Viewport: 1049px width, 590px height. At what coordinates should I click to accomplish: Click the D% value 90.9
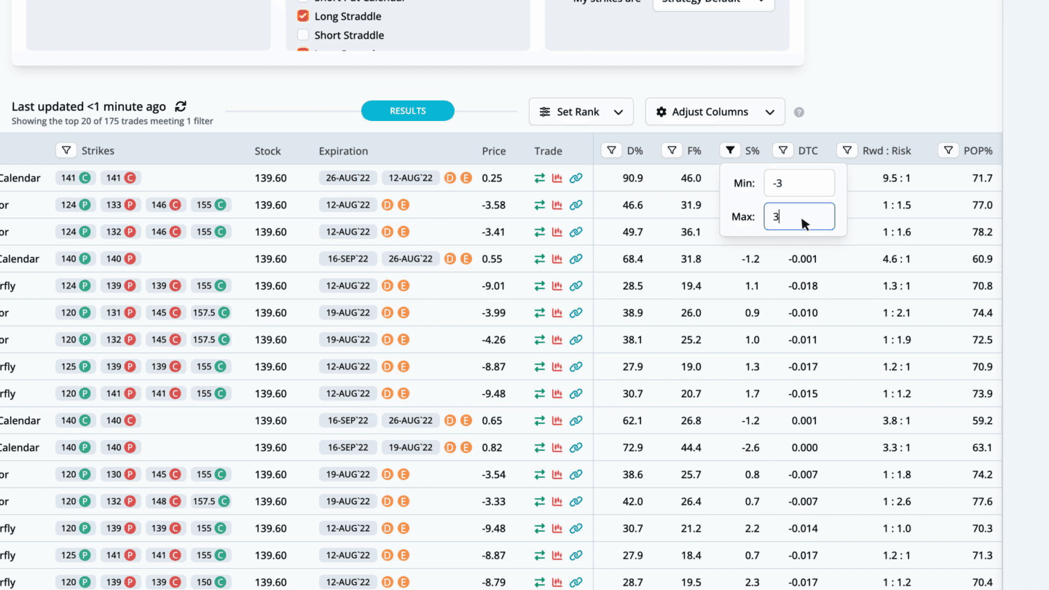pos(632,178)
